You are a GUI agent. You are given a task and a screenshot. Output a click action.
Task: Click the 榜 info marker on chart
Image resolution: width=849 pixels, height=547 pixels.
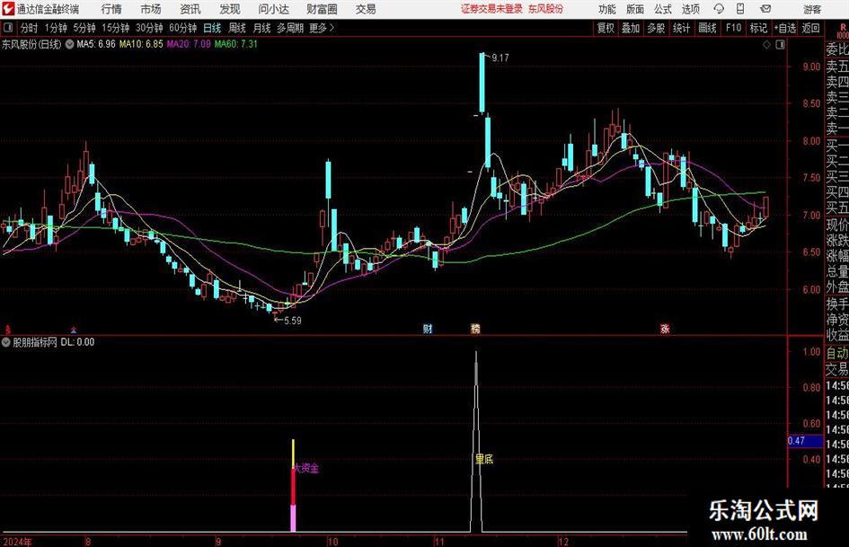coord(475,328)
